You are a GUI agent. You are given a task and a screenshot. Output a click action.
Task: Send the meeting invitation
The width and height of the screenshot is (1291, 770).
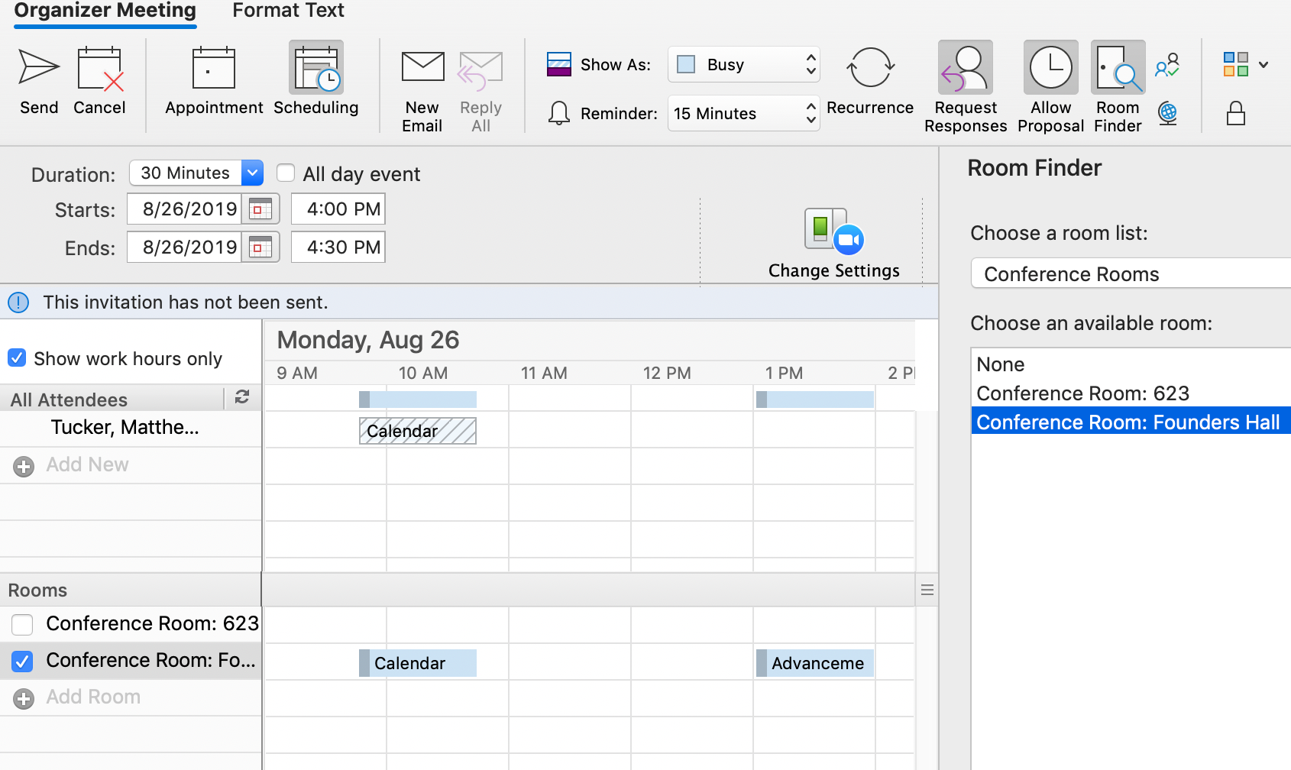(39, 80)
